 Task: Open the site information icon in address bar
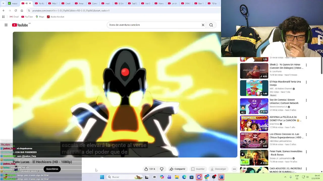(x=29, y=11)
